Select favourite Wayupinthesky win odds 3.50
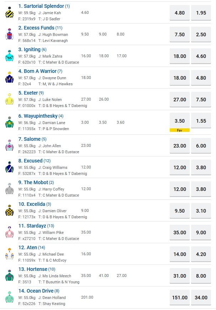This screenshot has height=310, width=216. (x=180, y=121)
